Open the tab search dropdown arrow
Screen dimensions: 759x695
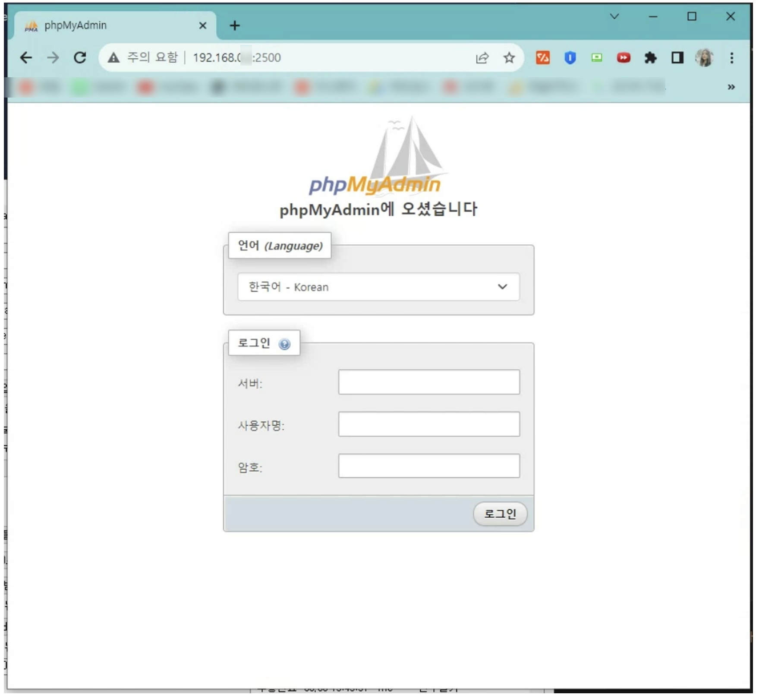[x=614, y=16]
